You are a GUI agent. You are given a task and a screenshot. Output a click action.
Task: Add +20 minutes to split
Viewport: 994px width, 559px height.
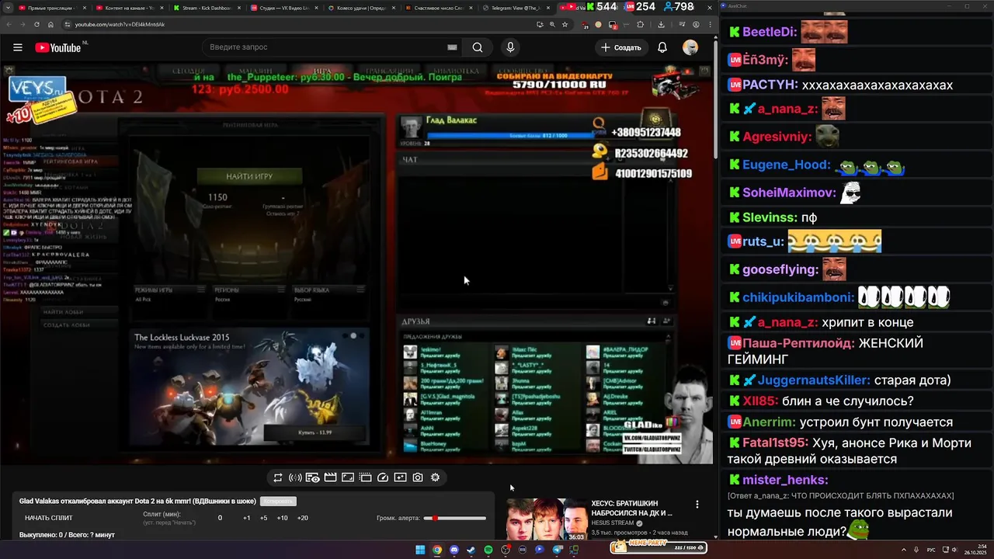302,518
